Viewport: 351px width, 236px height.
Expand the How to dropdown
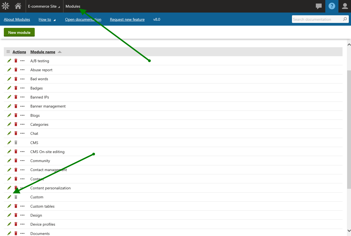[47, 19]
